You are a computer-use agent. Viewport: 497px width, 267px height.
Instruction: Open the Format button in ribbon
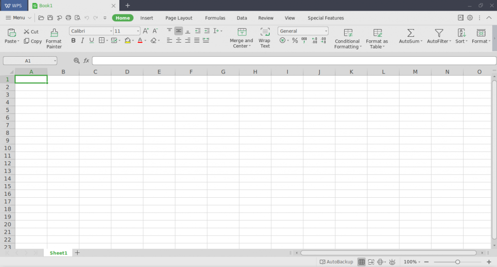click(x=481, y=36)
